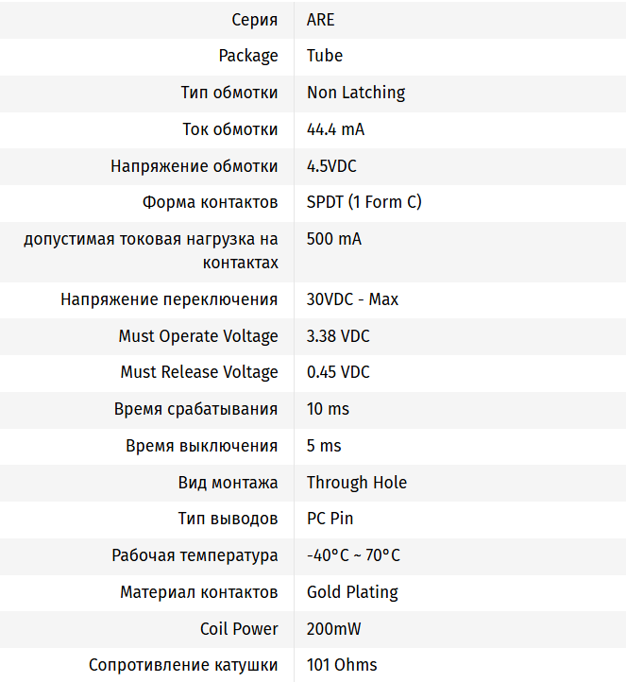Screen dimensions: 626x682
Task: Select the "ARE" series value
Action: 321,19
